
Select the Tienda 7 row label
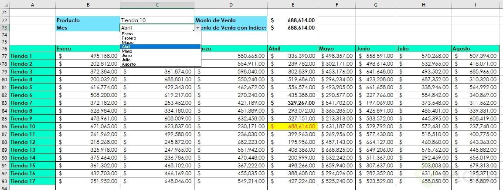pyautogui.click(x=32, y=103)
